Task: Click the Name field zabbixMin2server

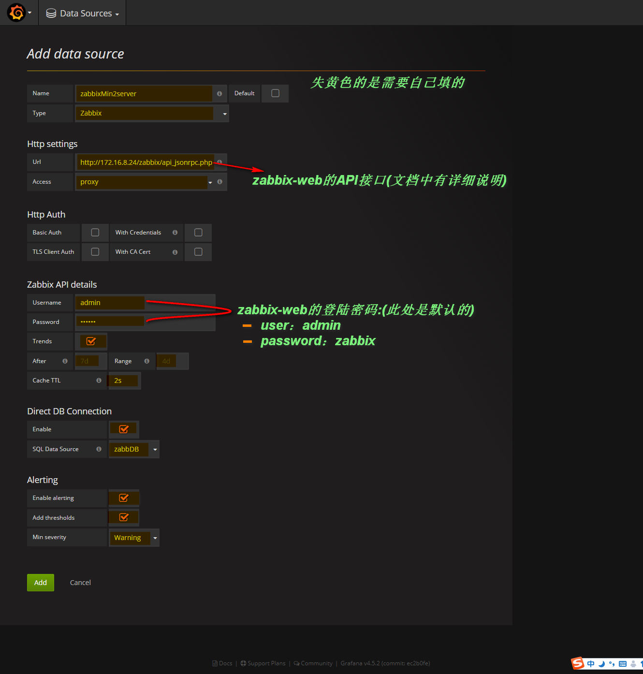Action: click(144, 94)
